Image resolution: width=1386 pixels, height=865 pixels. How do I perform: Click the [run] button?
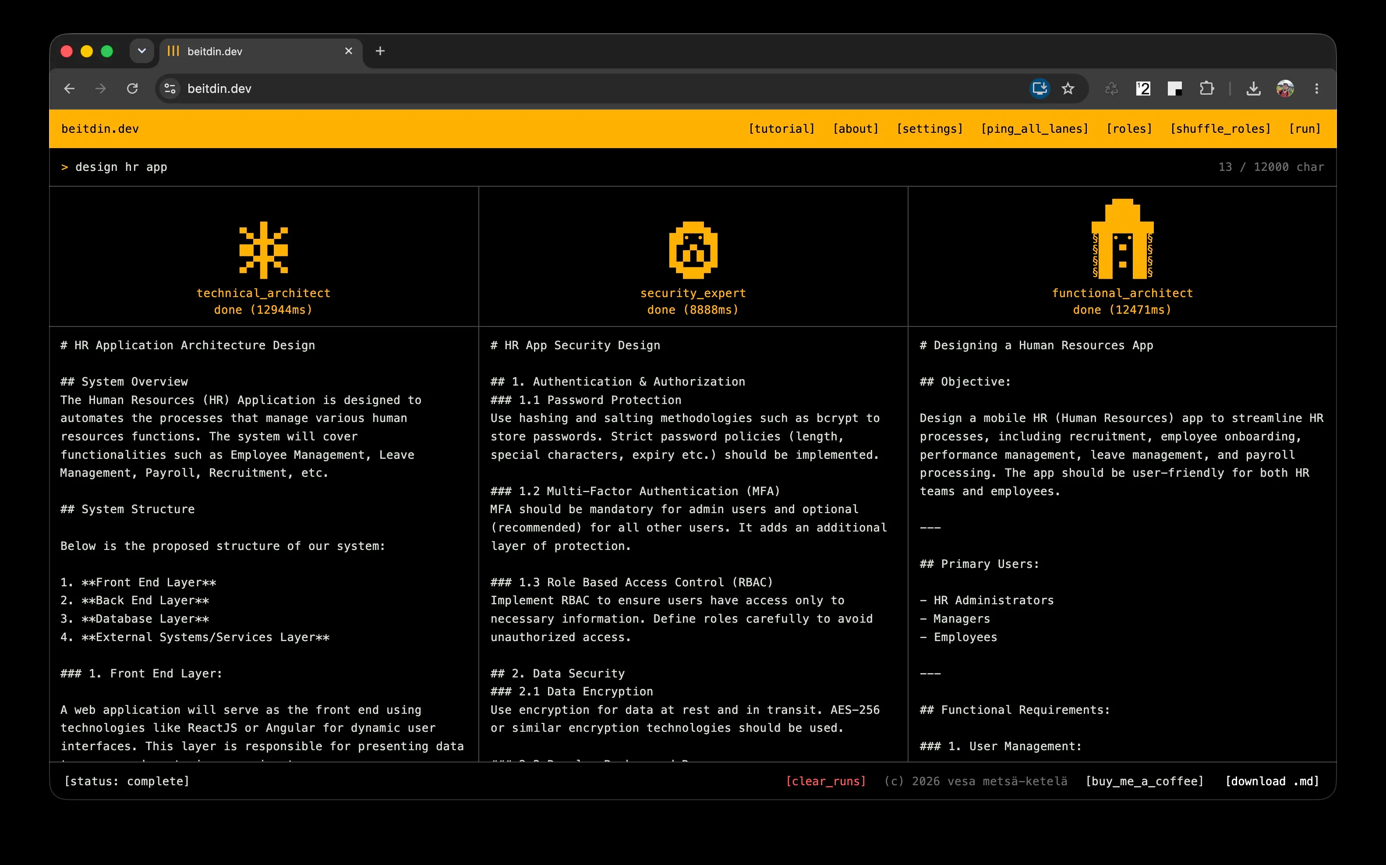[x=1305, y=129]
